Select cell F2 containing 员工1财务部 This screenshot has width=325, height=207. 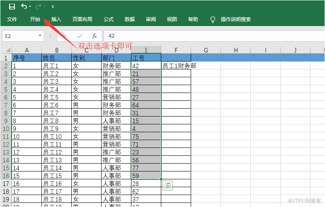pyautogui.click(x=176, y=66)
